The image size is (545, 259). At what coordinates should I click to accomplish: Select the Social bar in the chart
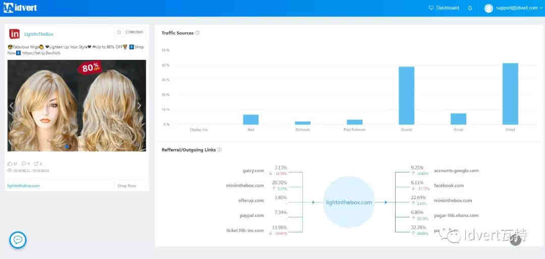(458, 119)
